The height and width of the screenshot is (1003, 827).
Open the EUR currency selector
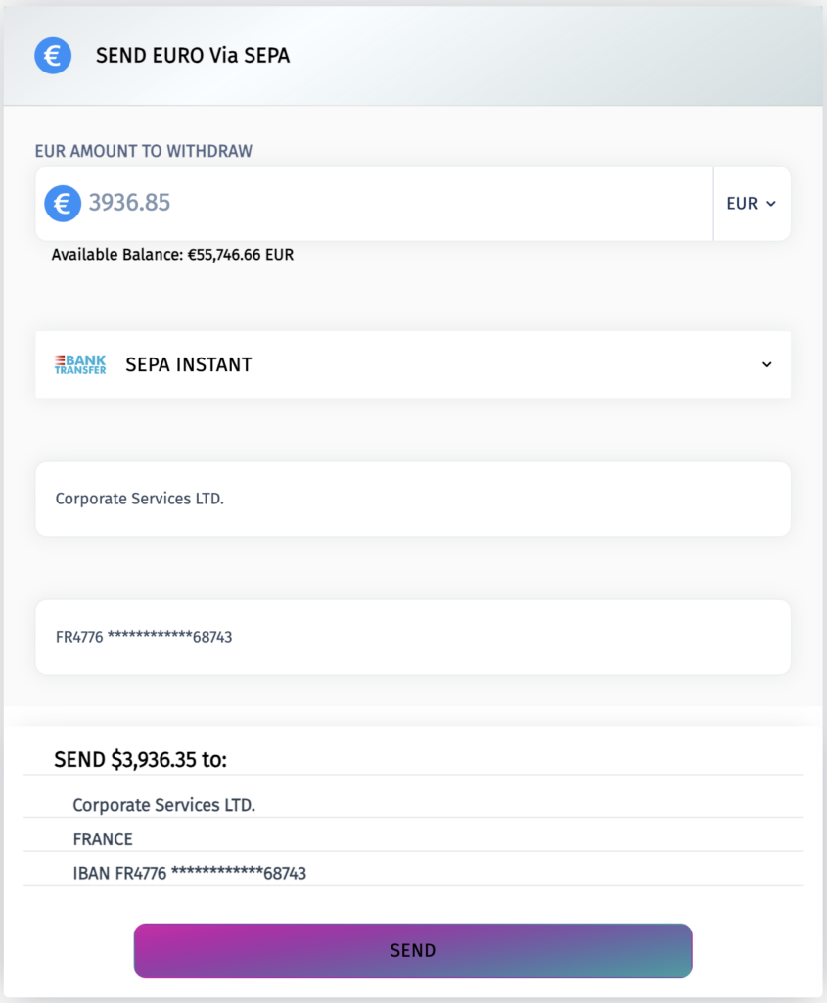click(x=751, y=204)
